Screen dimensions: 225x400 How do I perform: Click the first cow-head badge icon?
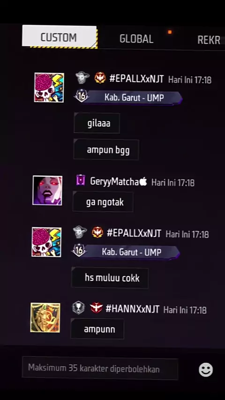[82, 78]
